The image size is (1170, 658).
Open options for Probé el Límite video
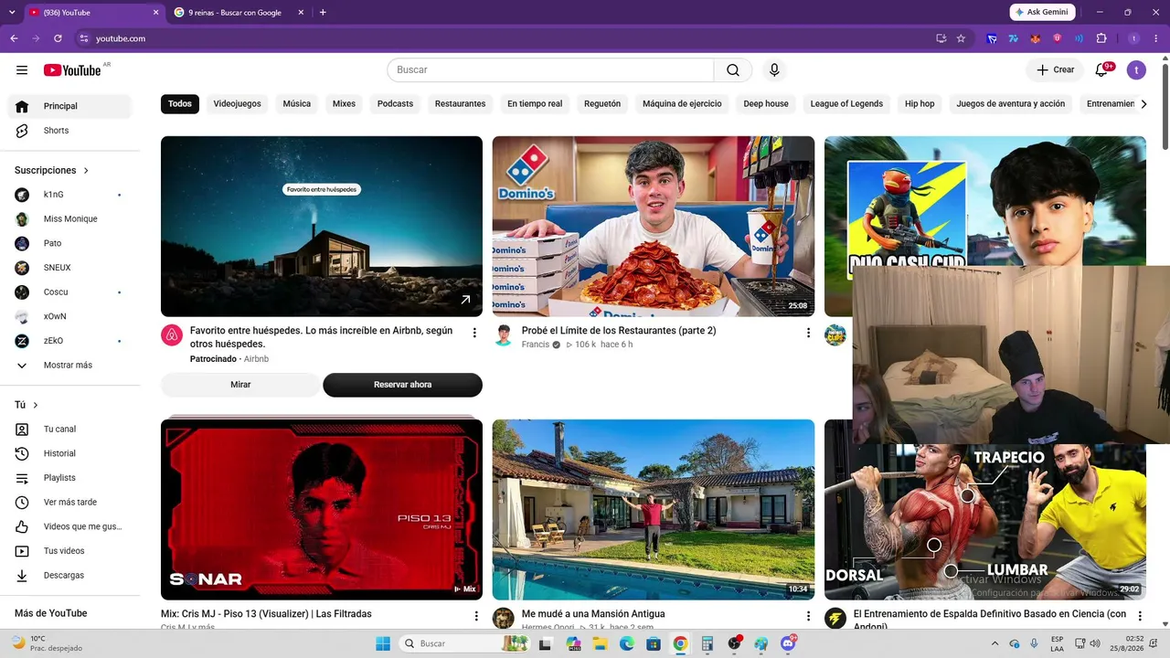[x=808, y=333]
